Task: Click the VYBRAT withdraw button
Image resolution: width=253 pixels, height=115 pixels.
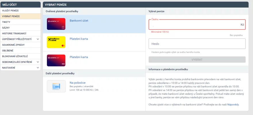Action: [197, 60]
